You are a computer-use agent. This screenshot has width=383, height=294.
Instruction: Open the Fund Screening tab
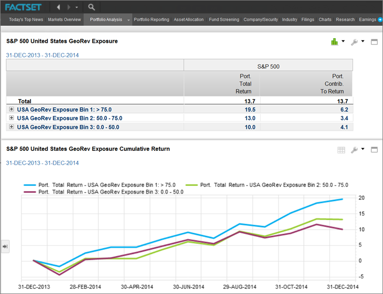[224, 20]
